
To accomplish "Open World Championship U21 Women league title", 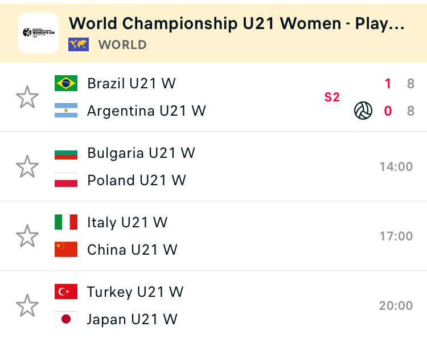I will (236, 23).
